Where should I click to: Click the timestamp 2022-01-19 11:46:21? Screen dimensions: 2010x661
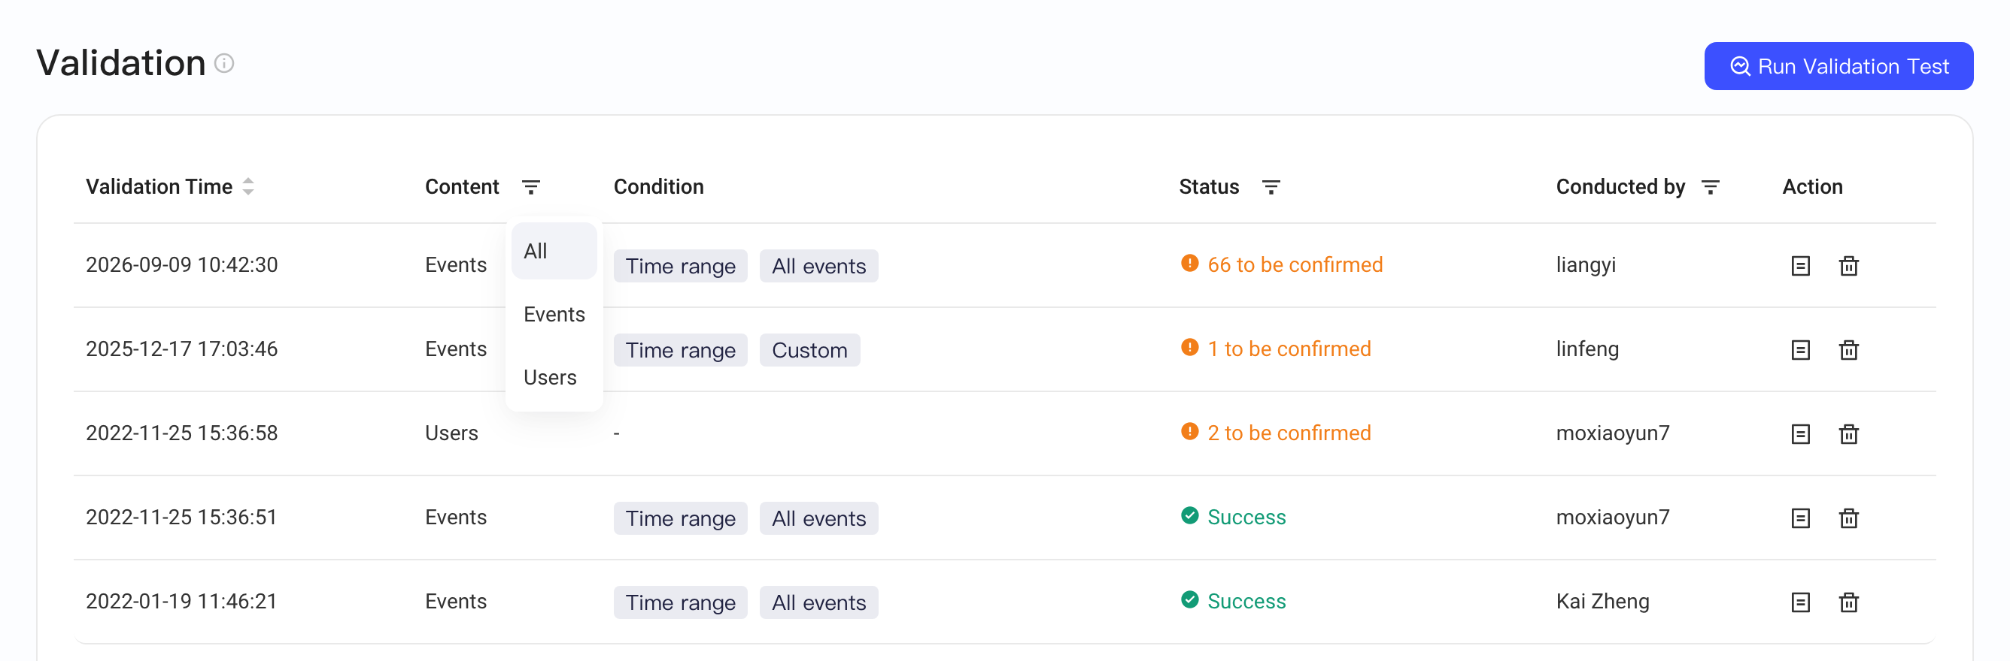pos(182,602)
